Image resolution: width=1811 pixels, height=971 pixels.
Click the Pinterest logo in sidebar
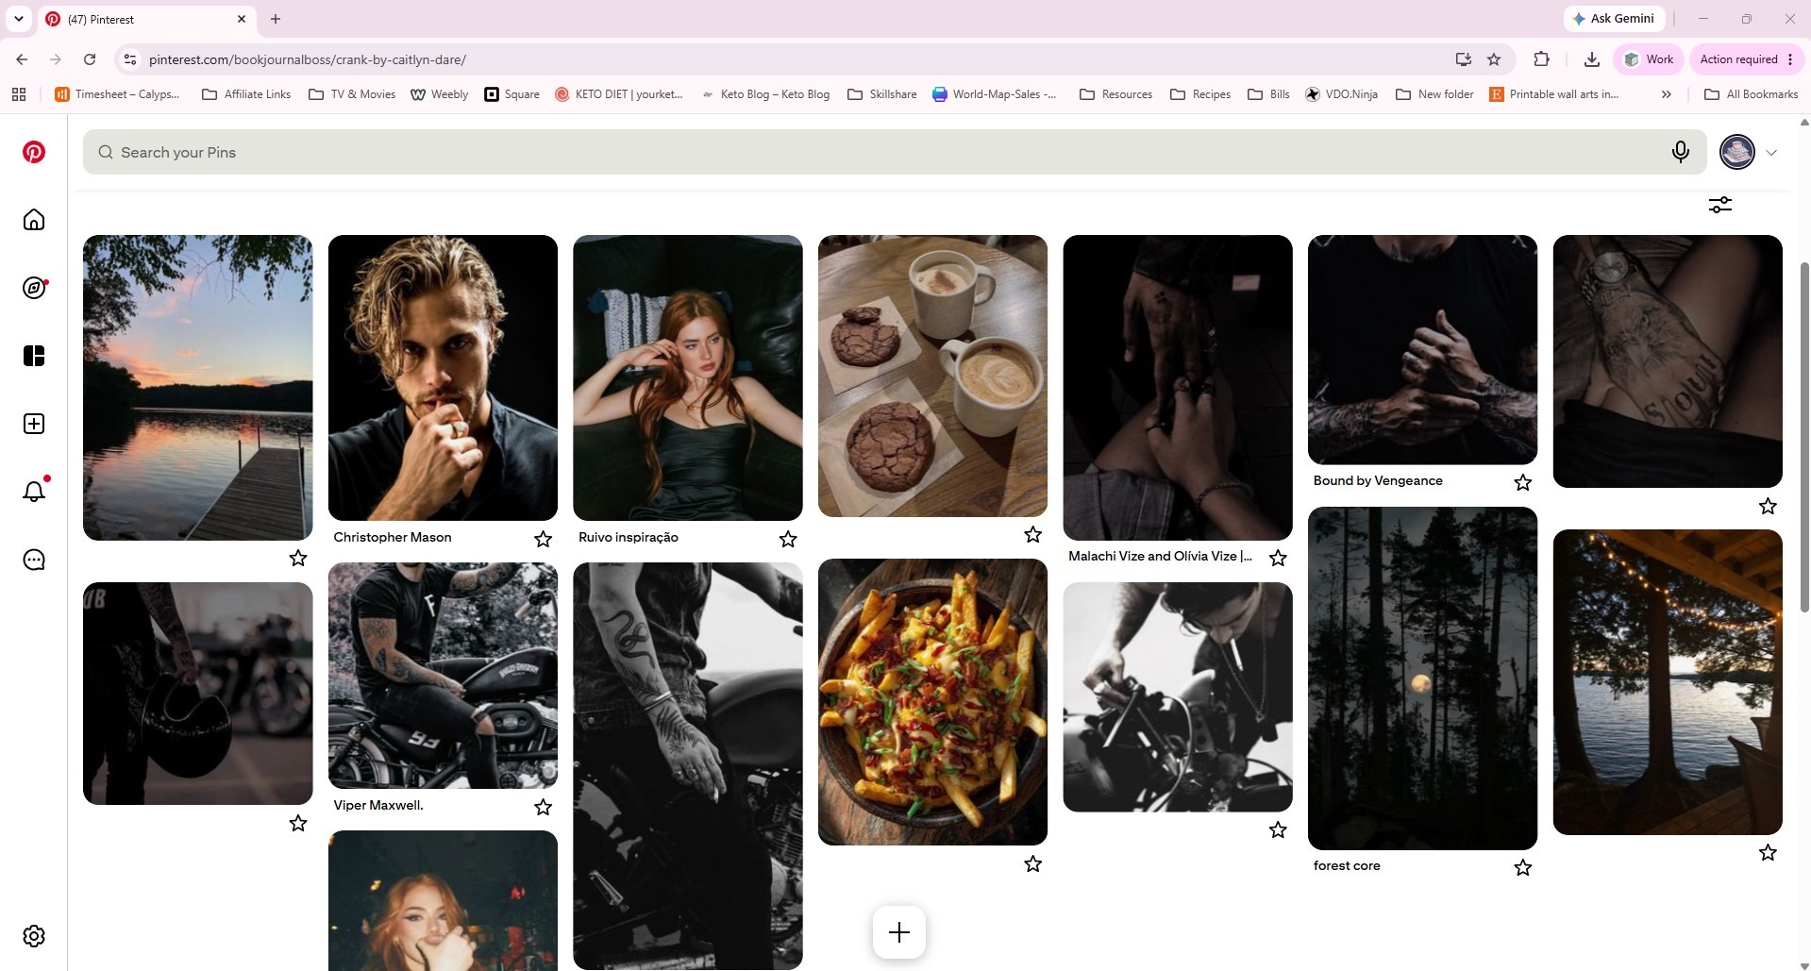[34, 152]
